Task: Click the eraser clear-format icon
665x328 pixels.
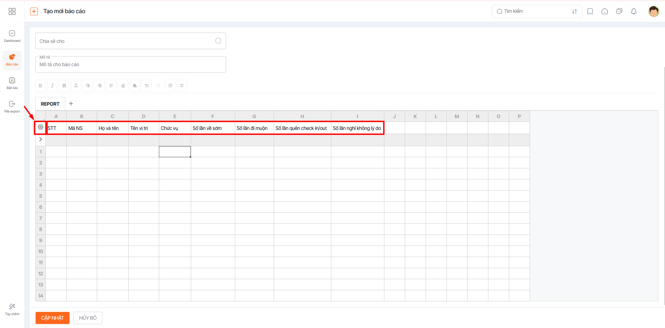Action: tap(123, 86)
